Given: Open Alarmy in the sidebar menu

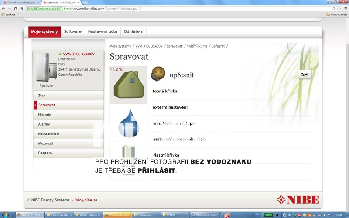Looking at the screenshot, I should 44,124.
